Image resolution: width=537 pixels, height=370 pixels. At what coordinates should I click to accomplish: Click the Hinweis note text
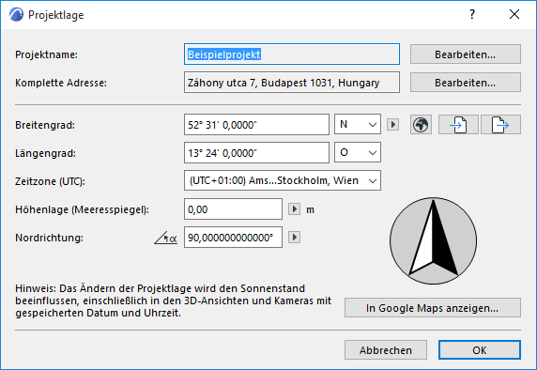173,301
